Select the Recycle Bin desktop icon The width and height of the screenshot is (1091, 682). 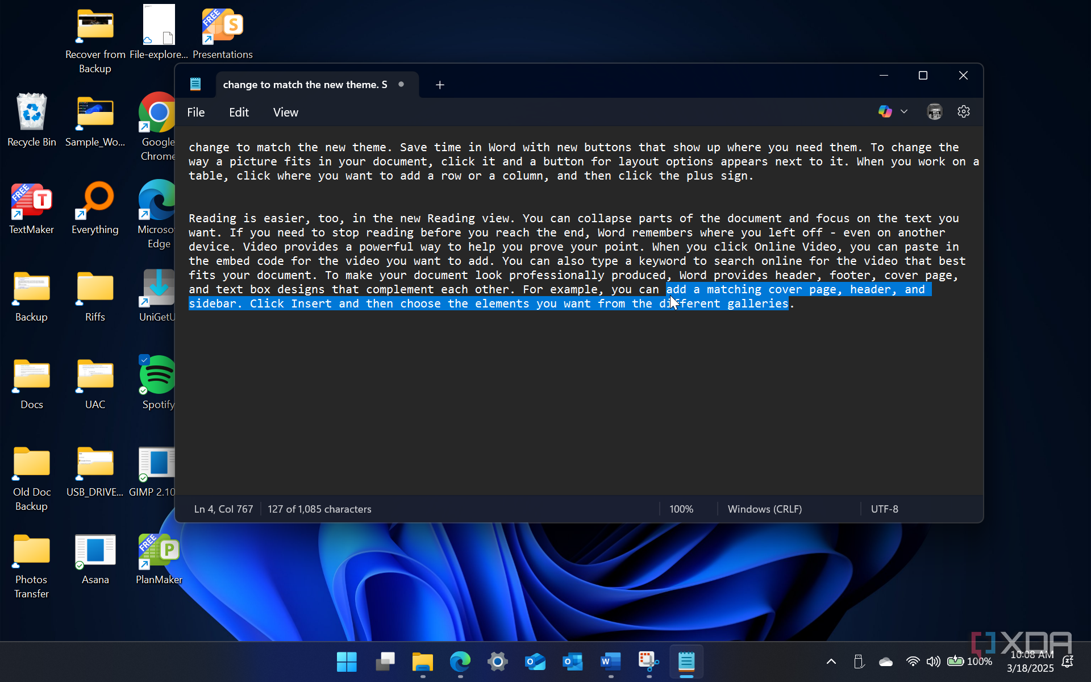[32, 120]
